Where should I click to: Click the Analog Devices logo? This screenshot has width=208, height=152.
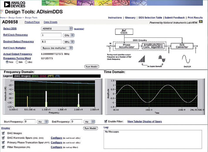[x=14, y=4]
